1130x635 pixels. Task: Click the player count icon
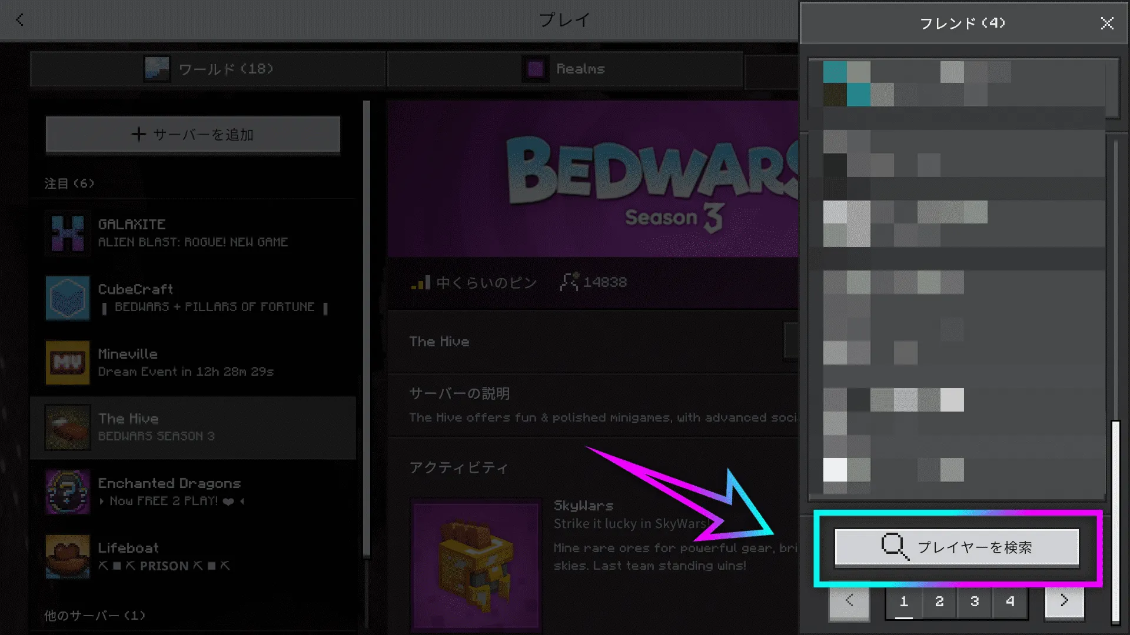click(569, 282)
